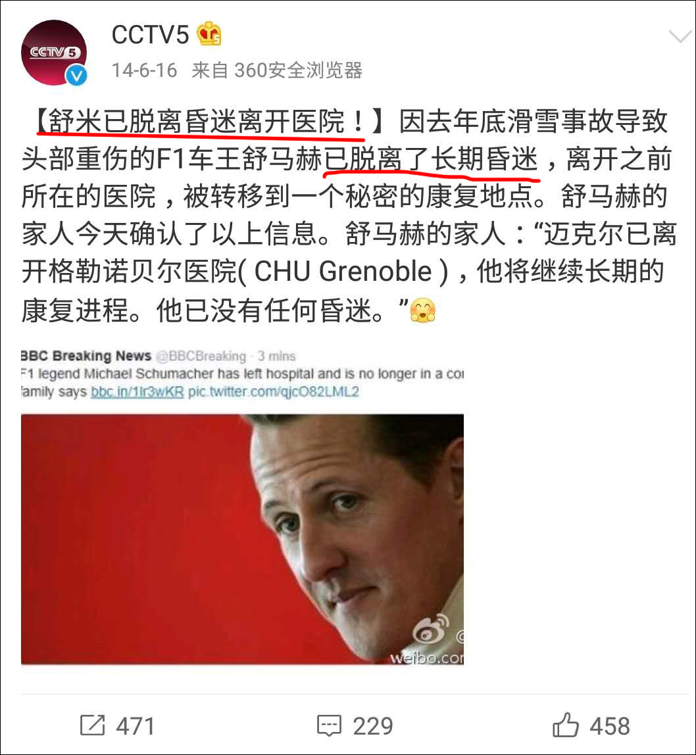Tap the 458 likes count

[610, 726]
